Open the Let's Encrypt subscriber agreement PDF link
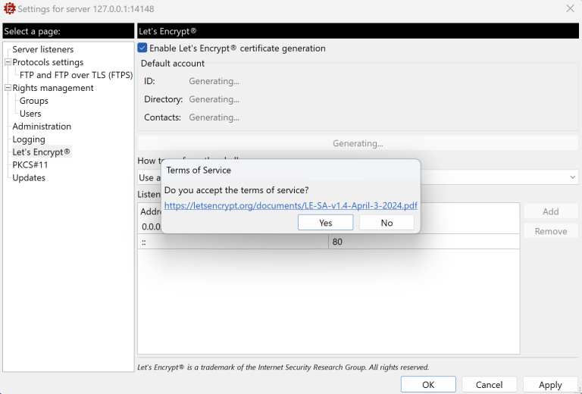This screenshot has height=394, width=582. click(x=291, y=205)
